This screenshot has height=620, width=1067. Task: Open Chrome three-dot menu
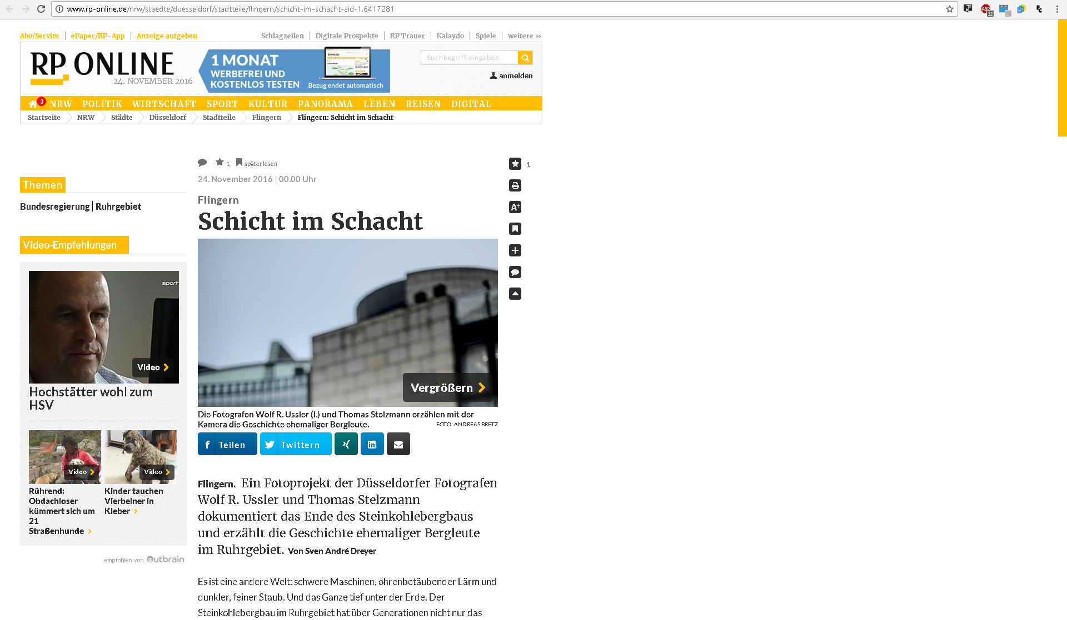[x=1056, y=9]
